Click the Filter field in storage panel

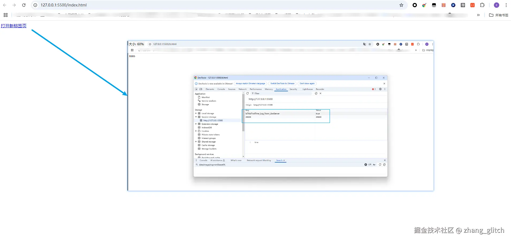point(282,93)
